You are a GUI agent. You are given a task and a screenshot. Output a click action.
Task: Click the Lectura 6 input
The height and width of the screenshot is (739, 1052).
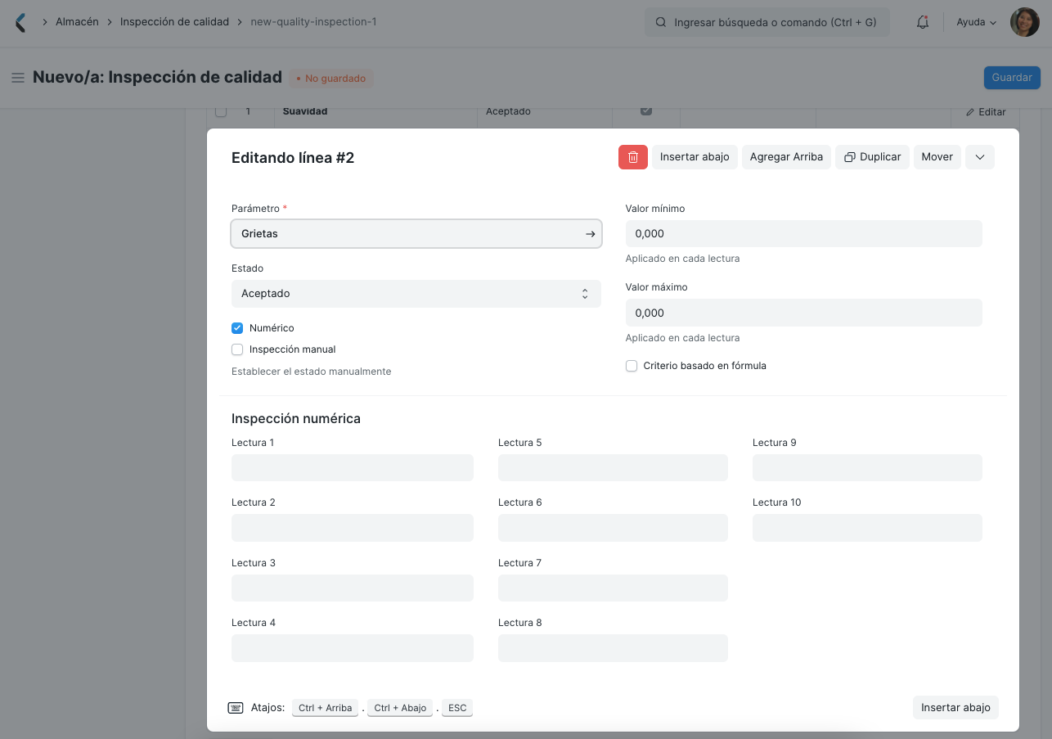(613, 528)
